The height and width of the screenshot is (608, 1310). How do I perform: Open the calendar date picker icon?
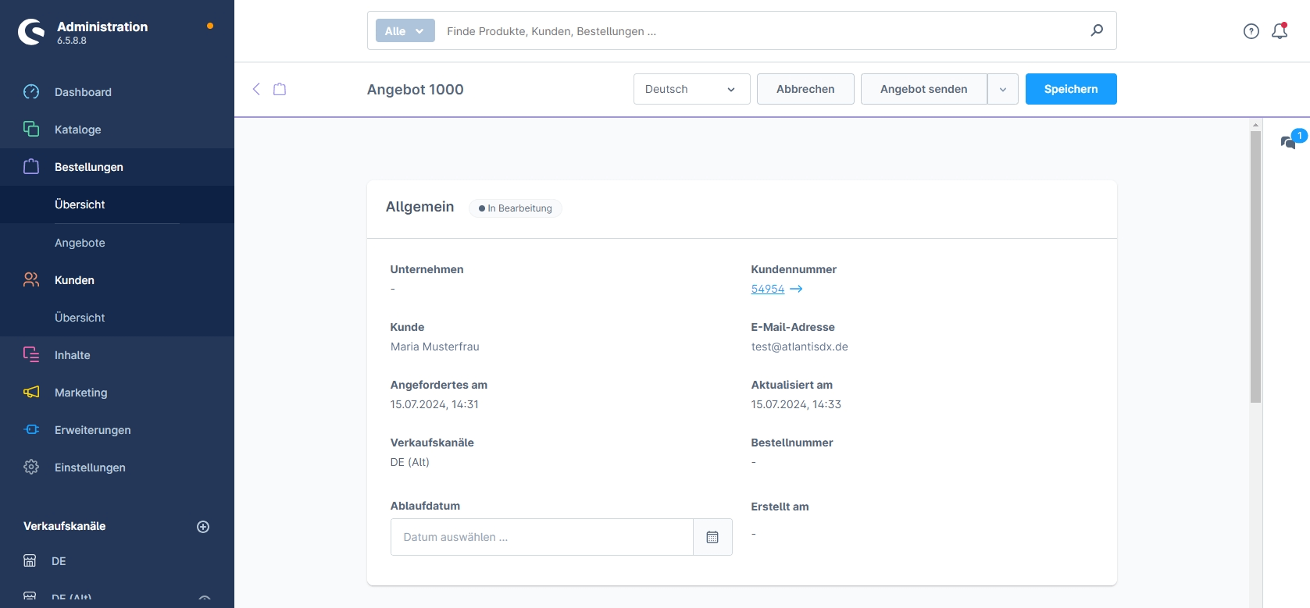(712, 537)
